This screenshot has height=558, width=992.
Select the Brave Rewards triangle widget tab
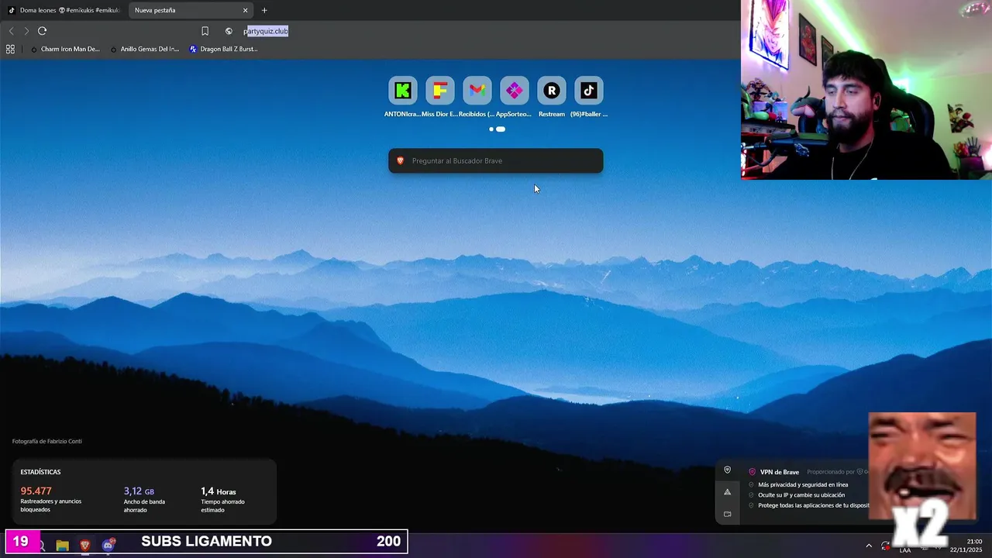click(x=727, y=492)
